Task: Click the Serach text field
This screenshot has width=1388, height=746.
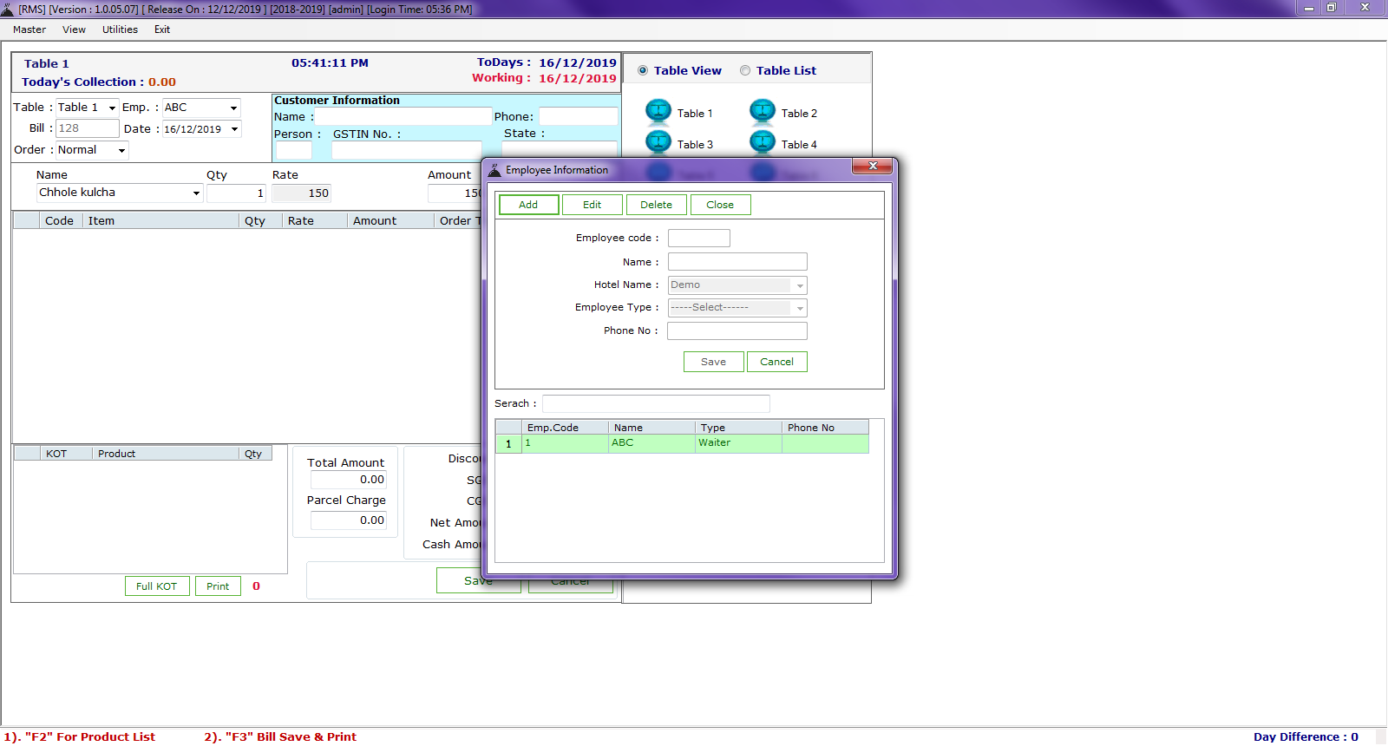Action: [x=656, y=403]
